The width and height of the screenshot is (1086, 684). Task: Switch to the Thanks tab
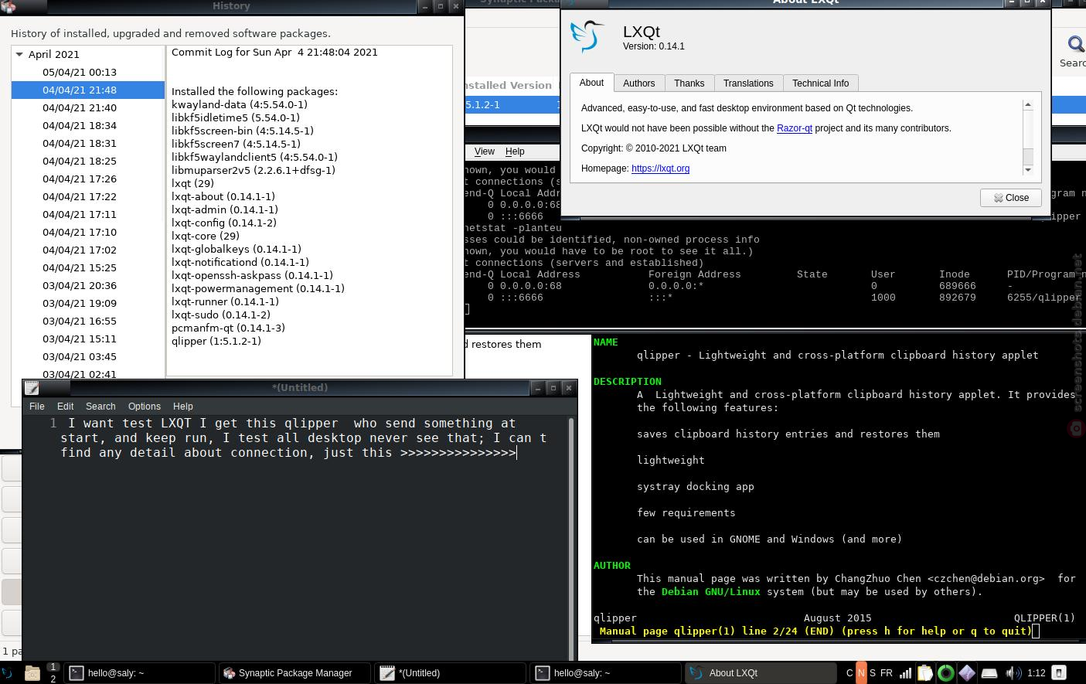[x=689, y=83]
